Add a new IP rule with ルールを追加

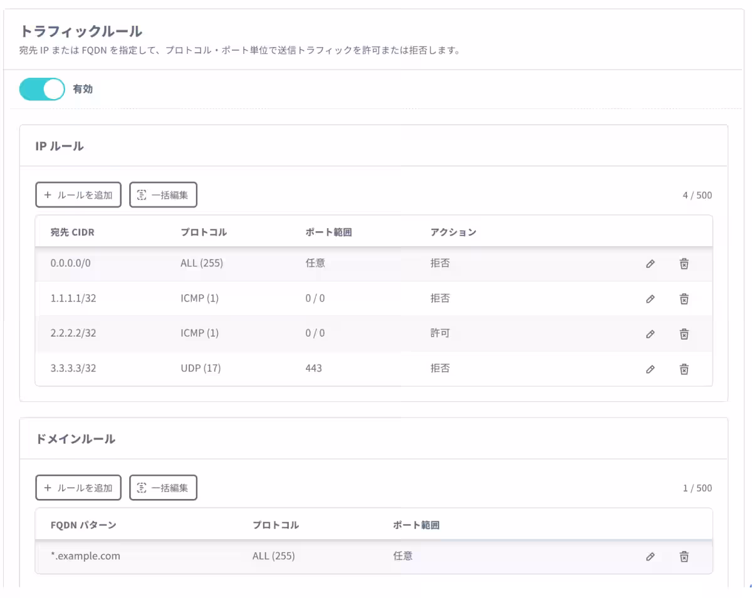(x=78, y=195)
